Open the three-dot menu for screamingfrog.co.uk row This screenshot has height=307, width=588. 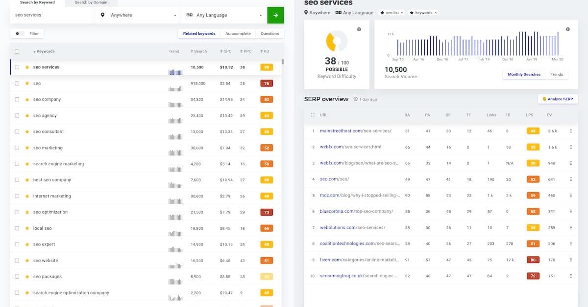point(571,276)
